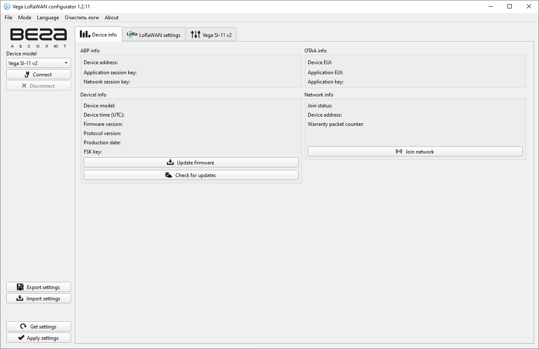Open the About menu
The height and width of the screenshot is (349, 539).
pos(111,18)
